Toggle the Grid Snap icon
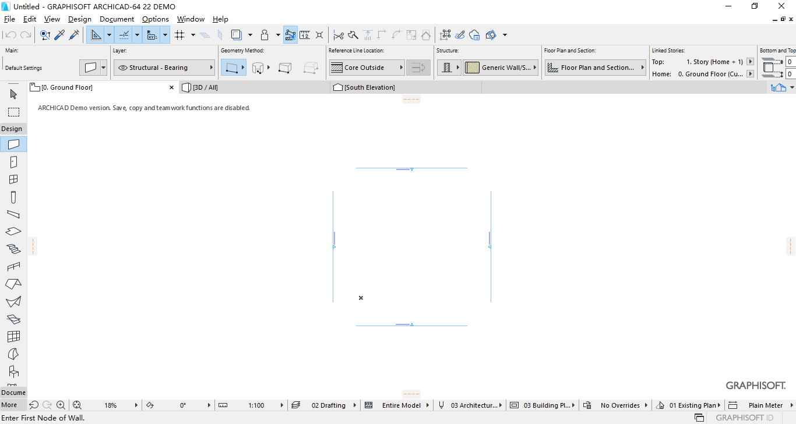Viewport: 796px width, 424px height. point(179,35)
